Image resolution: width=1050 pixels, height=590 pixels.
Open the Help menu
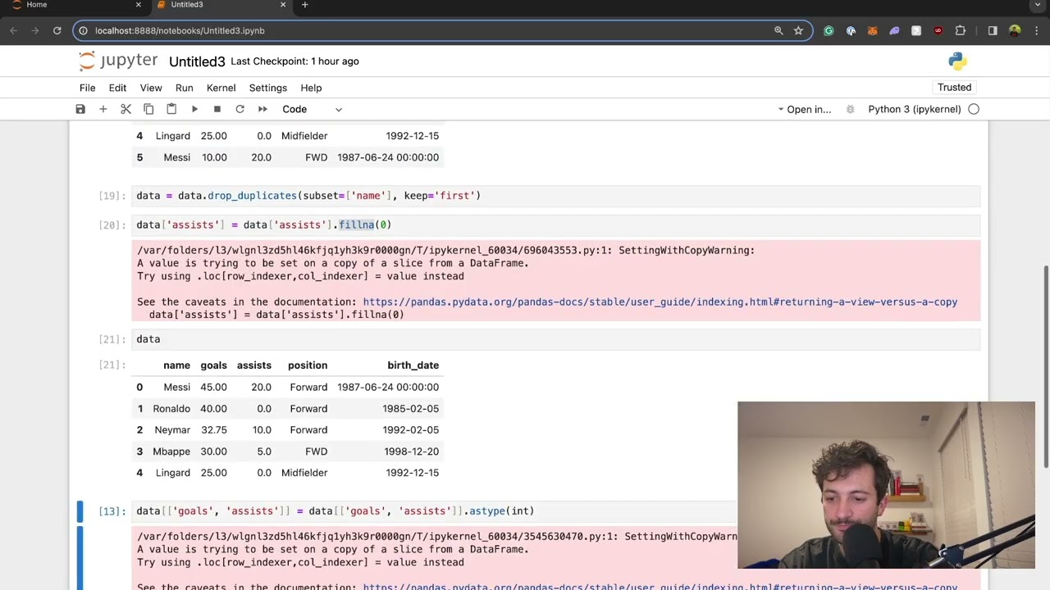click(x=311, y=88)
